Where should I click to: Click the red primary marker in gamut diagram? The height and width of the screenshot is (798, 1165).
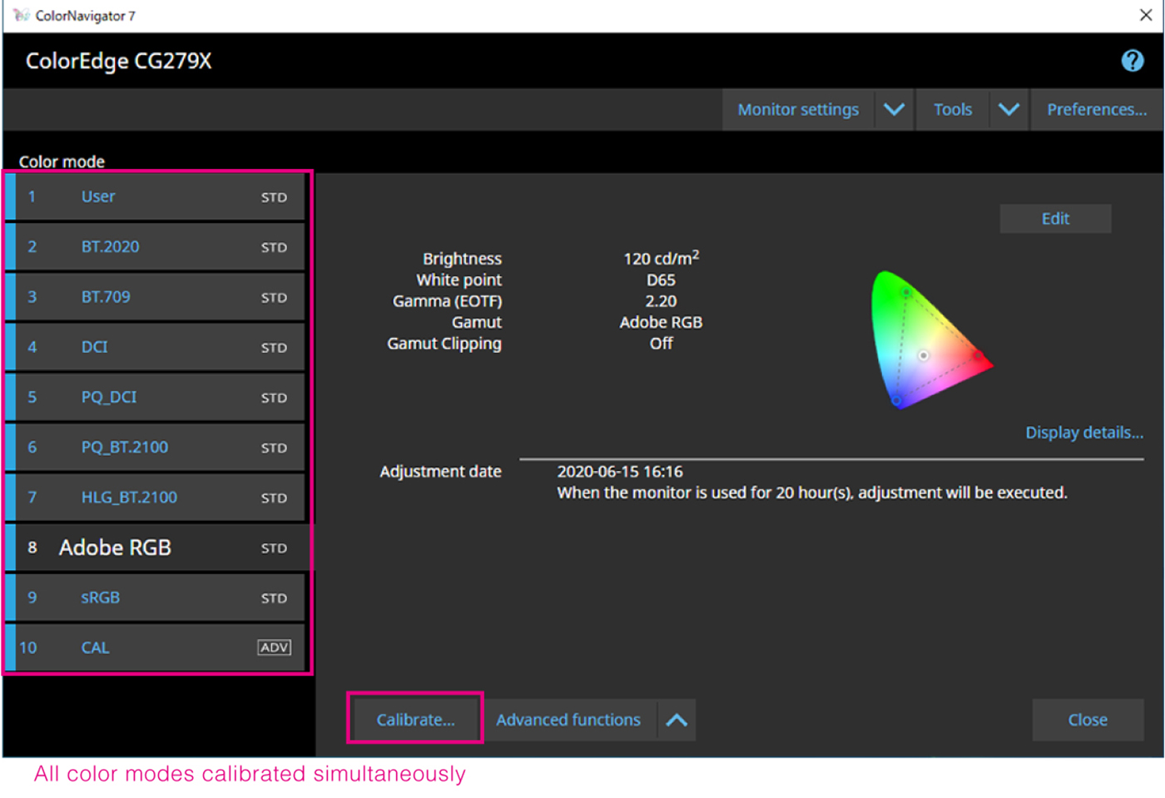pyautogui.click(x=979, y=356)
